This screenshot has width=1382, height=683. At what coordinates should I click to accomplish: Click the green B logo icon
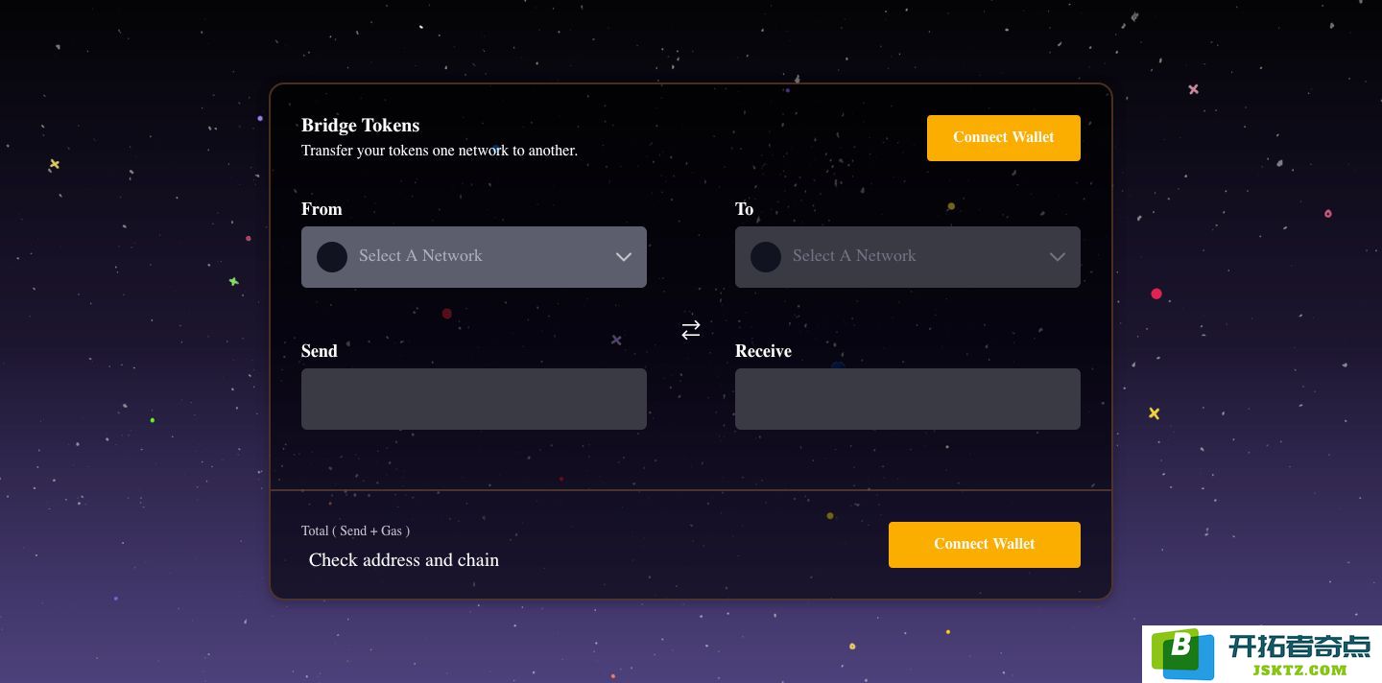(x=1181, y=654)
